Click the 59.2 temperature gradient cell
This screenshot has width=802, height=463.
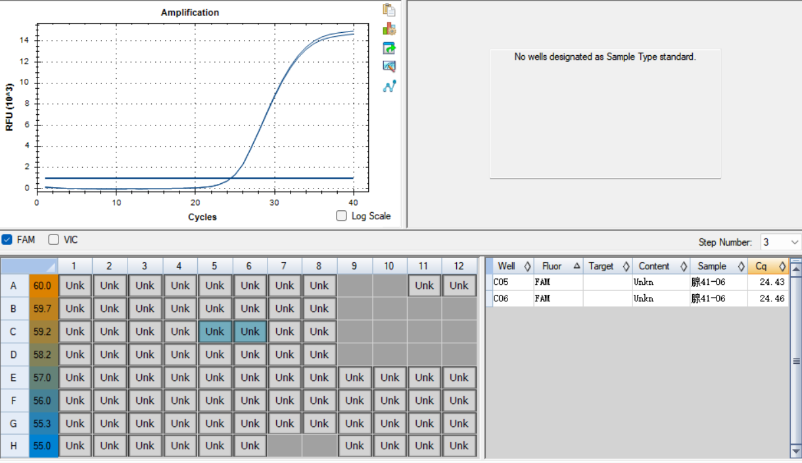(43, 332)
